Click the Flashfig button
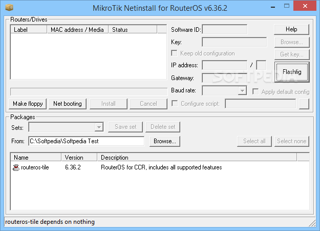This screenshot has width=320, height=231. [292, 72]
